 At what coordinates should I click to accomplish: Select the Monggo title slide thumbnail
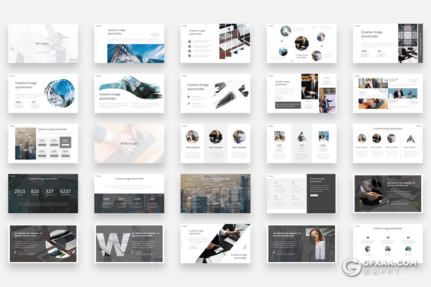[x=43, y=43]
